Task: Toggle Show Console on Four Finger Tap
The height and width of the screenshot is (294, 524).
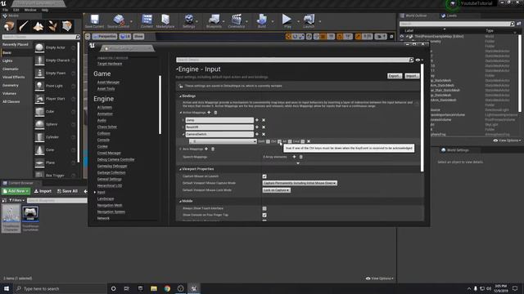Action: coord(264,215)
